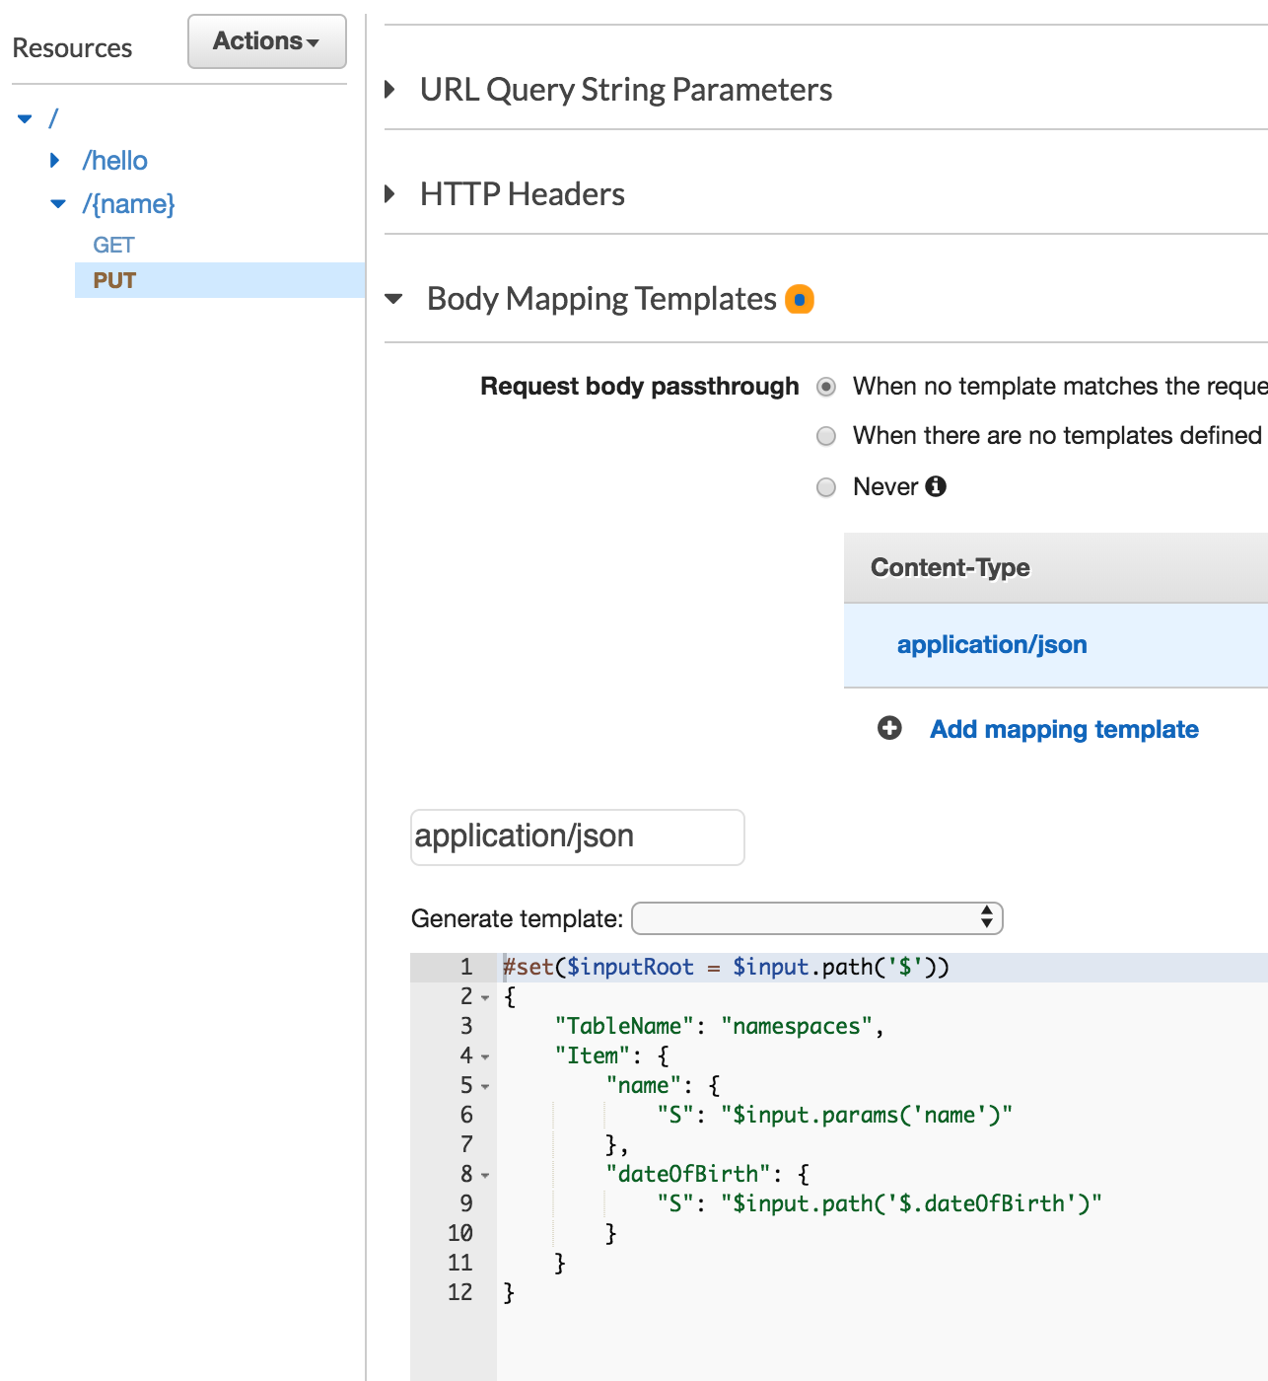
Task: Open the Generate template dropdown
Action: tap(816, 917)
